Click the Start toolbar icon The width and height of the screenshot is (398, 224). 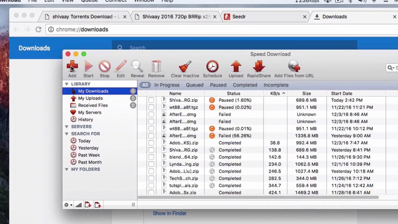(88, 66)
